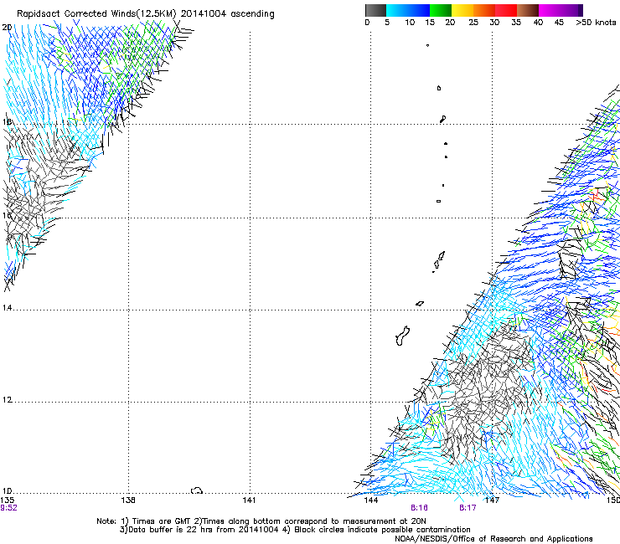
Task: Click the '12' latitude axis label
Action: [x=7, y=400]
